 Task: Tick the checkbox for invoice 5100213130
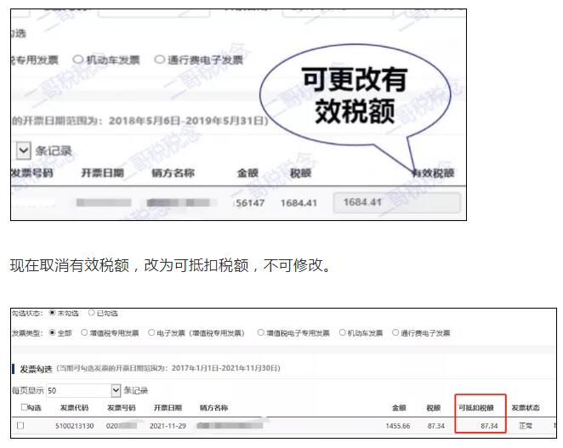(20, 425)
